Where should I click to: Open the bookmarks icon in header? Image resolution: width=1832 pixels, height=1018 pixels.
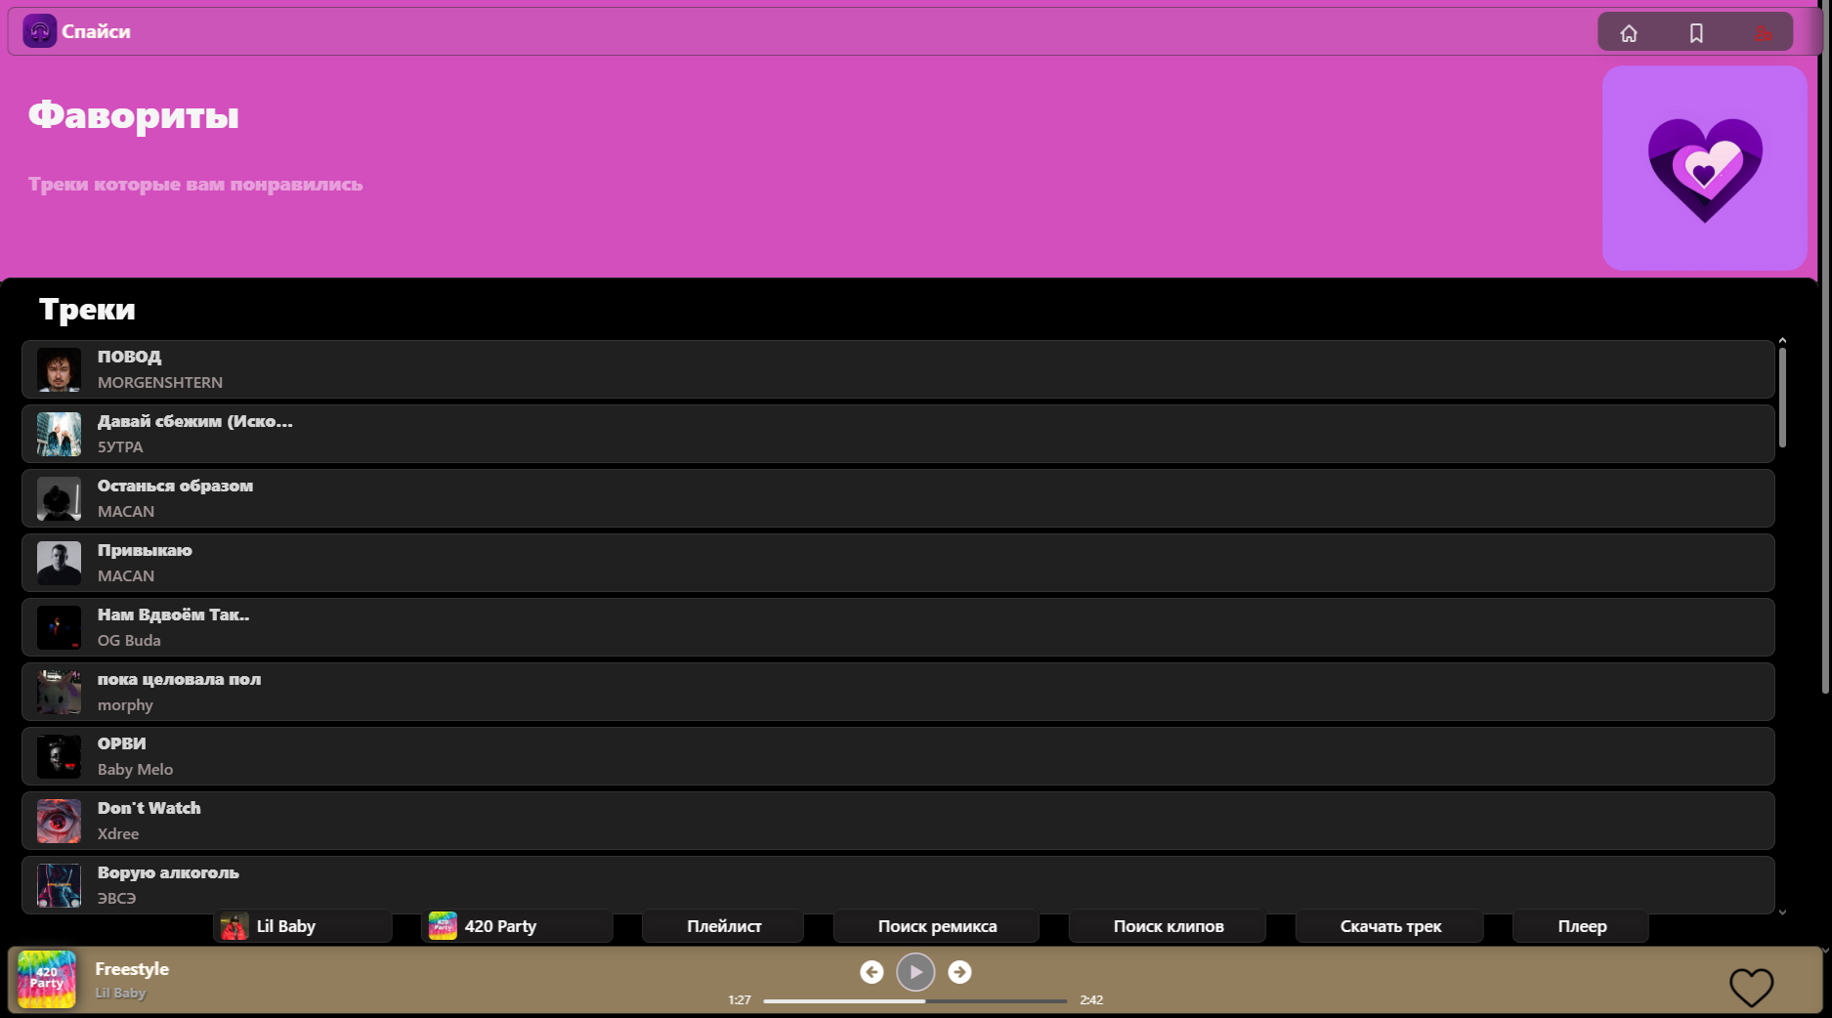[x=1696, y=32]
